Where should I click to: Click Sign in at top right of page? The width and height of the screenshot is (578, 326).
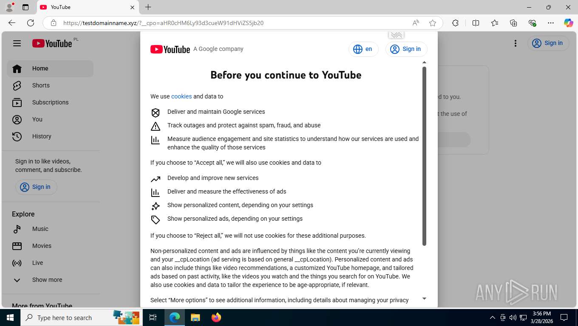[x=548, y=43]
